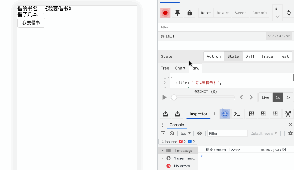Click the 我要借书 button
Screen dimensions: 294x170
pyautogui.click(x=31, y=23)
